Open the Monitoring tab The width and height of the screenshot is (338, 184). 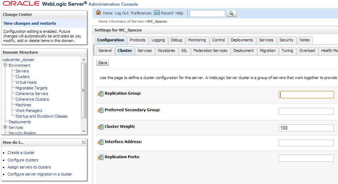[197, 40]
